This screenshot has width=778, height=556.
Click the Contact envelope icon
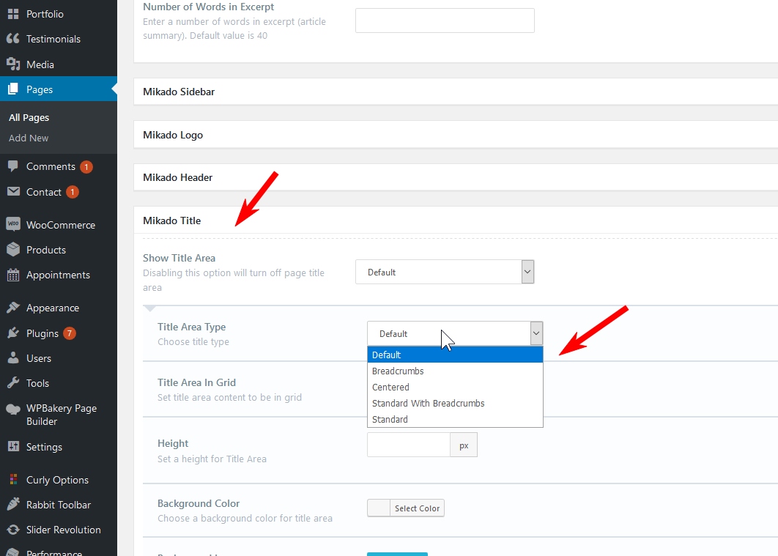13,191
